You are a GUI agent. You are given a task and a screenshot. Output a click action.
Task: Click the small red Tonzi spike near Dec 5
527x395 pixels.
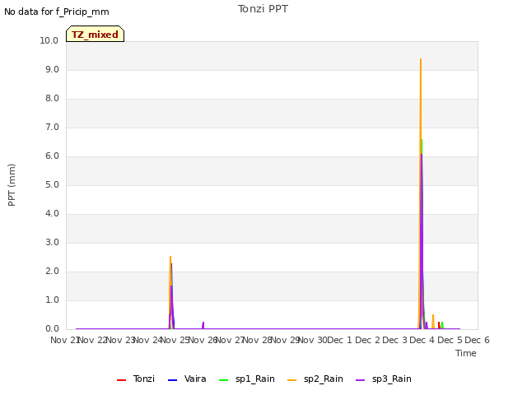tap(439, 325)
